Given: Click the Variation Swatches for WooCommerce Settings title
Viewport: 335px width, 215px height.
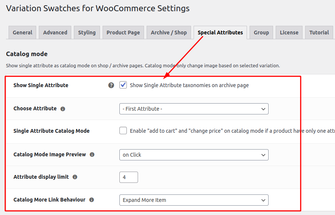Looking at the screenshot, I should (98, 9).
